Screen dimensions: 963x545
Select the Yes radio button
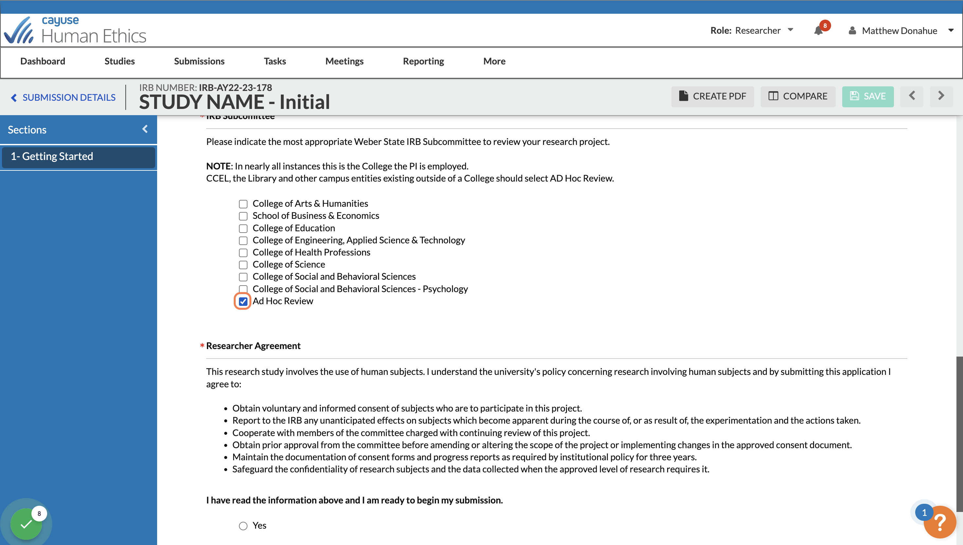click(x=243, y=526)
